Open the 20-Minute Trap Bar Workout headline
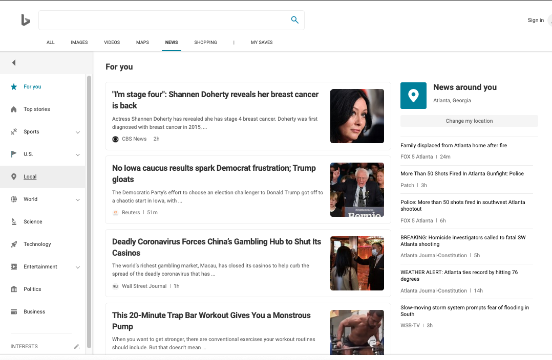This screenshot has width=552, height=360. click(x=211, y=321)
